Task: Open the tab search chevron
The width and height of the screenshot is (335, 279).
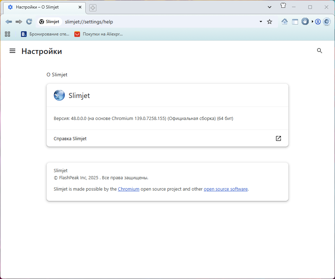Action: pos(270,7)
